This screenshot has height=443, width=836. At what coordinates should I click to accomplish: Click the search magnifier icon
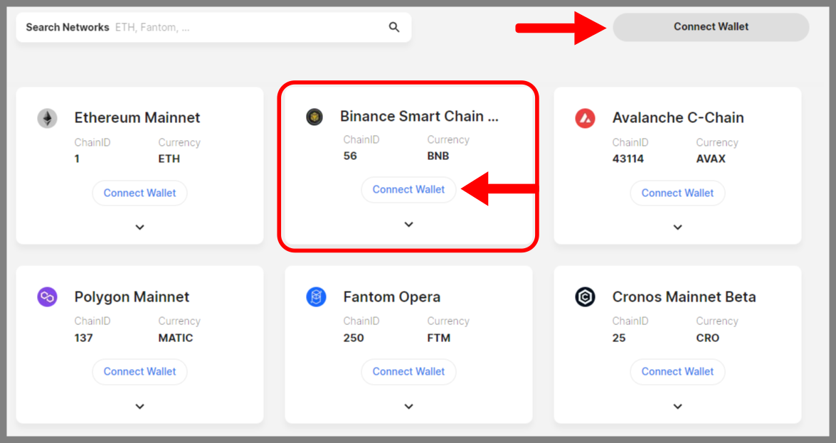point(394,28)
